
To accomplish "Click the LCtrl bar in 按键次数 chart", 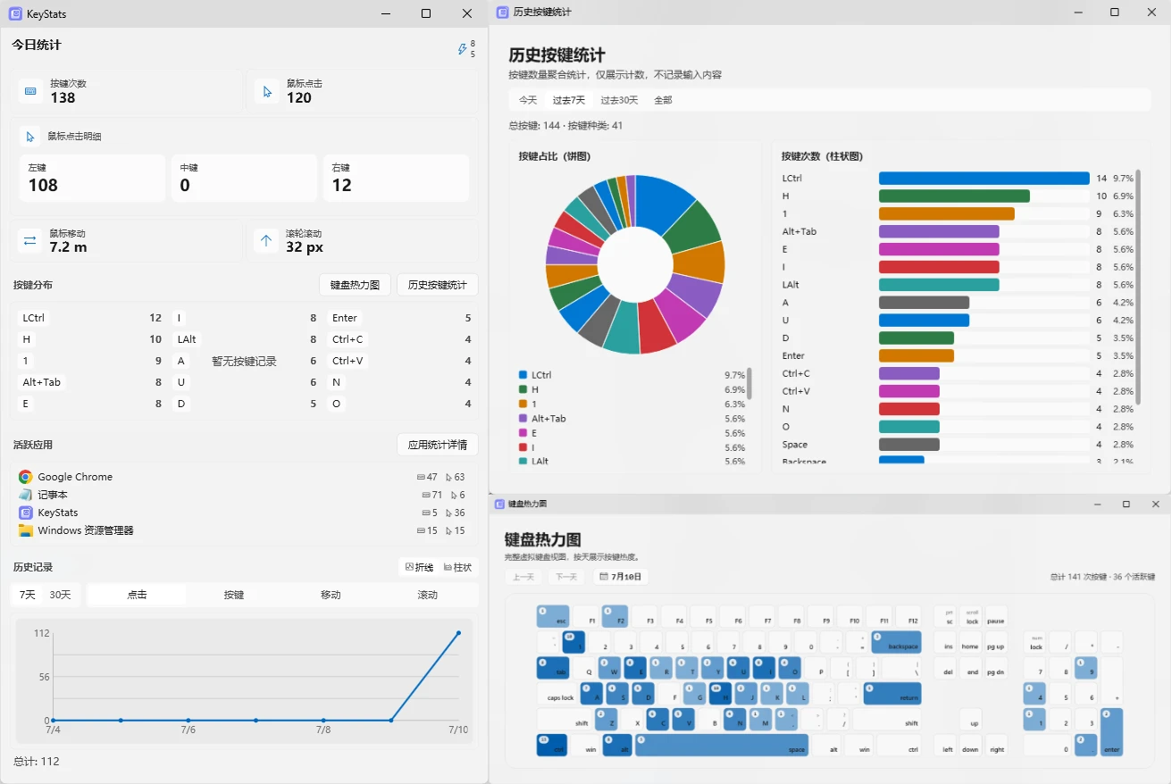I will (x=984, y=178).
